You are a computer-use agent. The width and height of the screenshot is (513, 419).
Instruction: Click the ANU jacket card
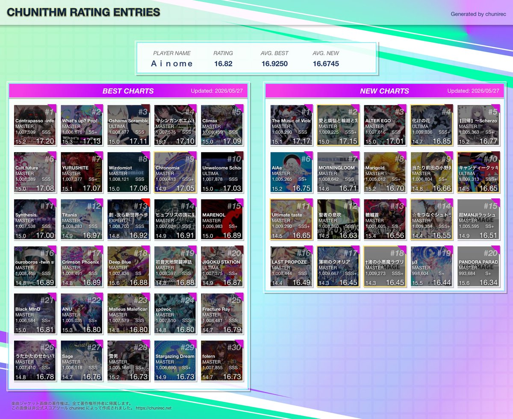coord(82,313)
